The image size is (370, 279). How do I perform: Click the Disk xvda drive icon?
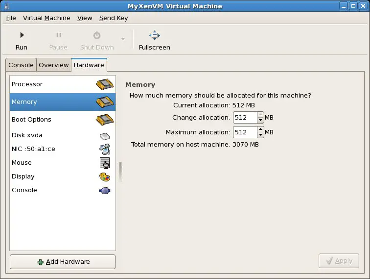(x=105, y=136)
